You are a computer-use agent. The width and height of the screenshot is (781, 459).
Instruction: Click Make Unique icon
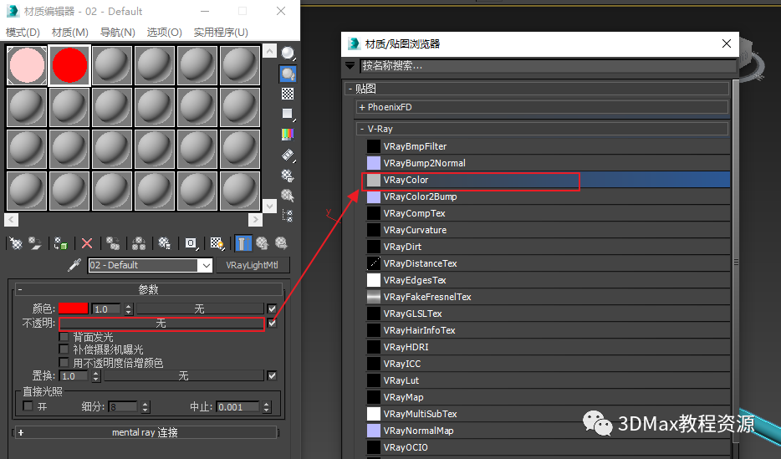point(139,243)
